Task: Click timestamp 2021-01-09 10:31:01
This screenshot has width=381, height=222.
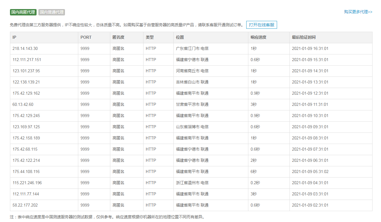Action: point(310,116)
